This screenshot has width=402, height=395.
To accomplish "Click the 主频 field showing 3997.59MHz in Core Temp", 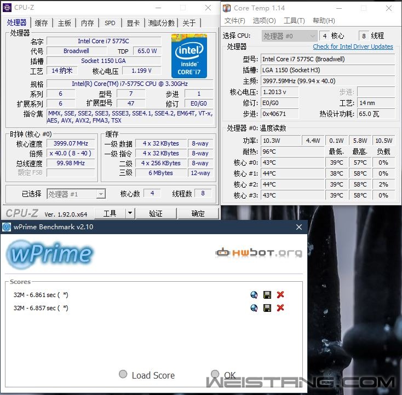I will [328, 81].
